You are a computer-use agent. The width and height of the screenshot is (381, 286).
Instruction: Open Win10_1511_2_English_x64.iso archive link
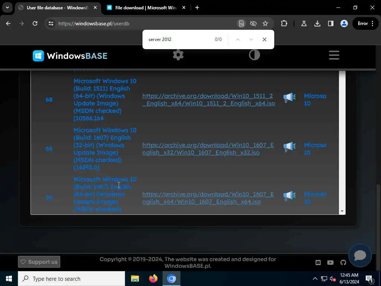(x=208, y=100)
